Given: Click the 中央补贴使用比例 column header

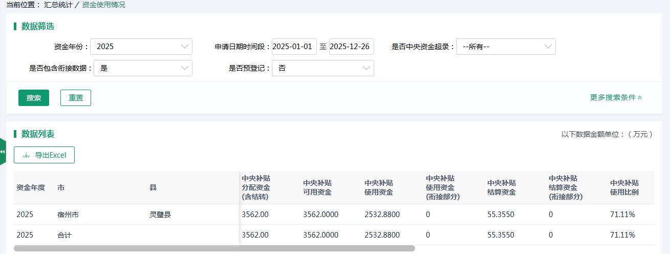Looking at the screenshot, I should click(x=624, y=187).
